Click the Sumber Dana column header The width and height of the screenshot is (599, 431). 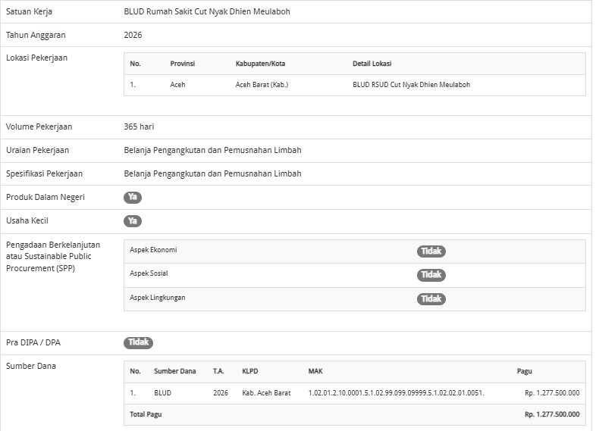tap(174, 371)
